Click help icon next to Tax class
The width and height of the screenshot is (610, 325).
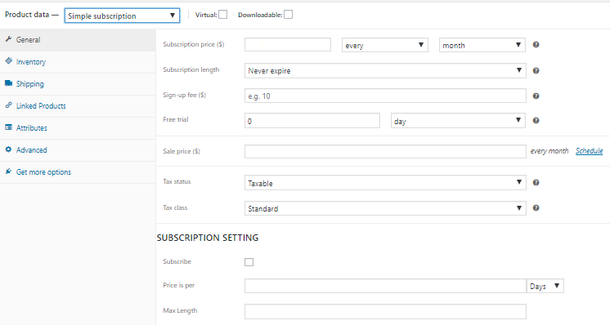click(x=536, y=208)
